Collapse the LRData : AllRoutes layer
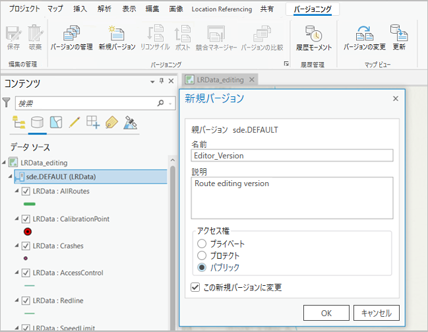Image resolution: width=428 pixels, height=332 pixels. [16, 191]
